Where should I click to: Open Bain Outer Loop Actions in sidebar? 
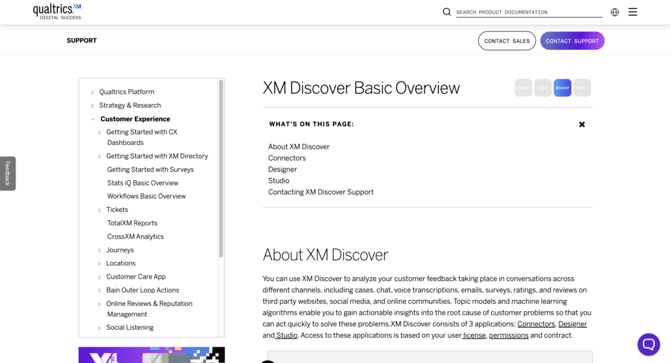click(x=142, y=290)
